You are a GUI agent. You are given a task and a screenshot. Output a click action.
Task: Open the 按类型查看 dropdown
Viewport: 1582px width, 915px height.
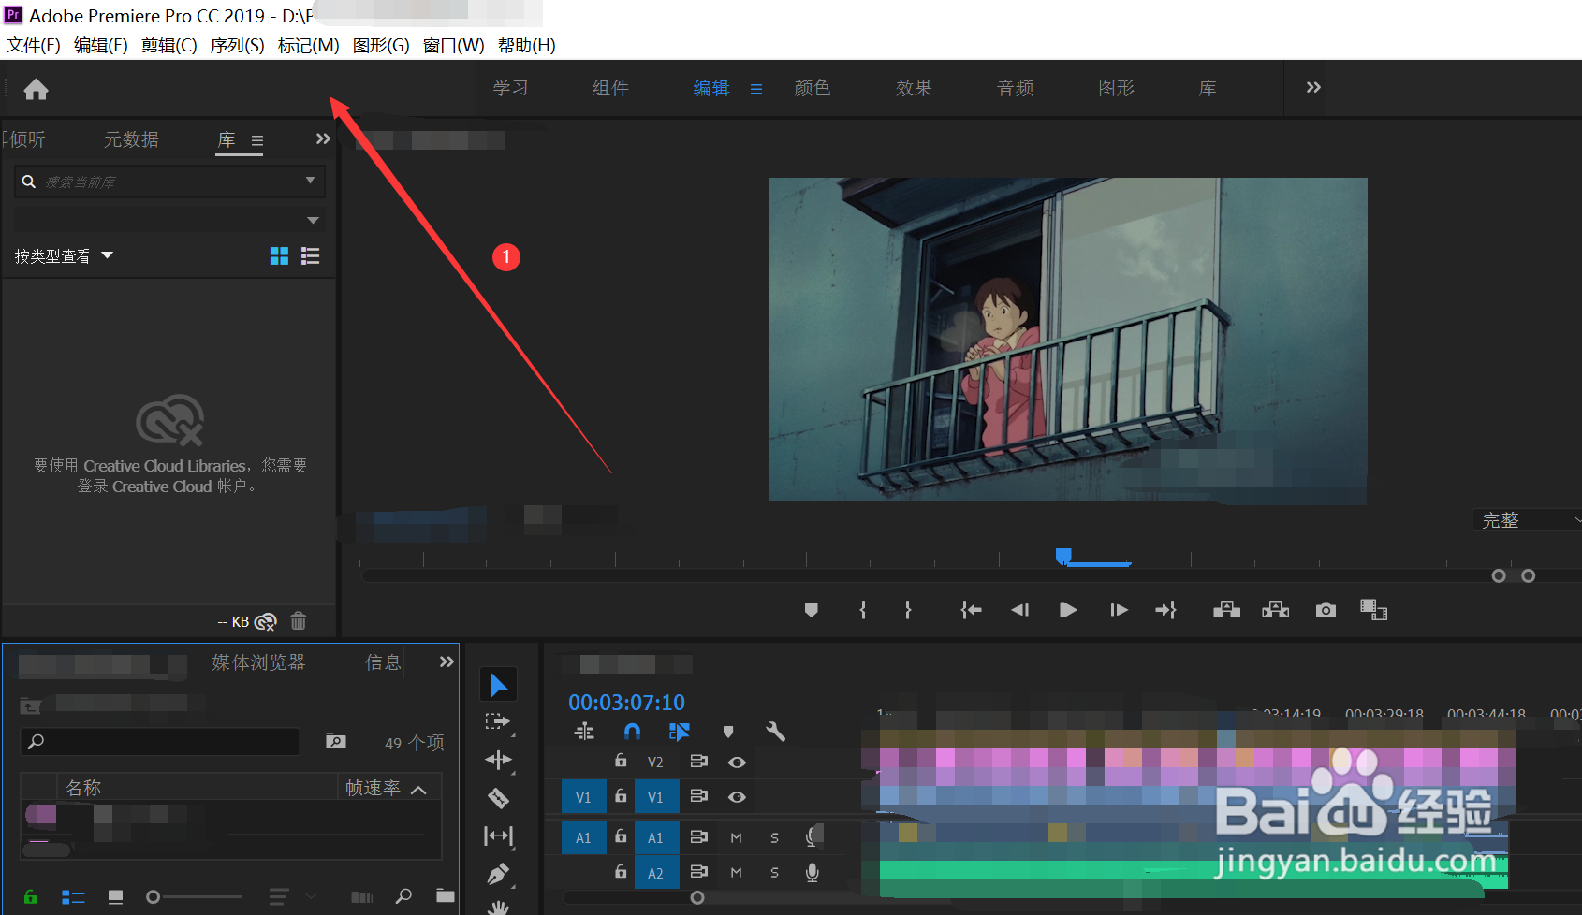[64, 256]
